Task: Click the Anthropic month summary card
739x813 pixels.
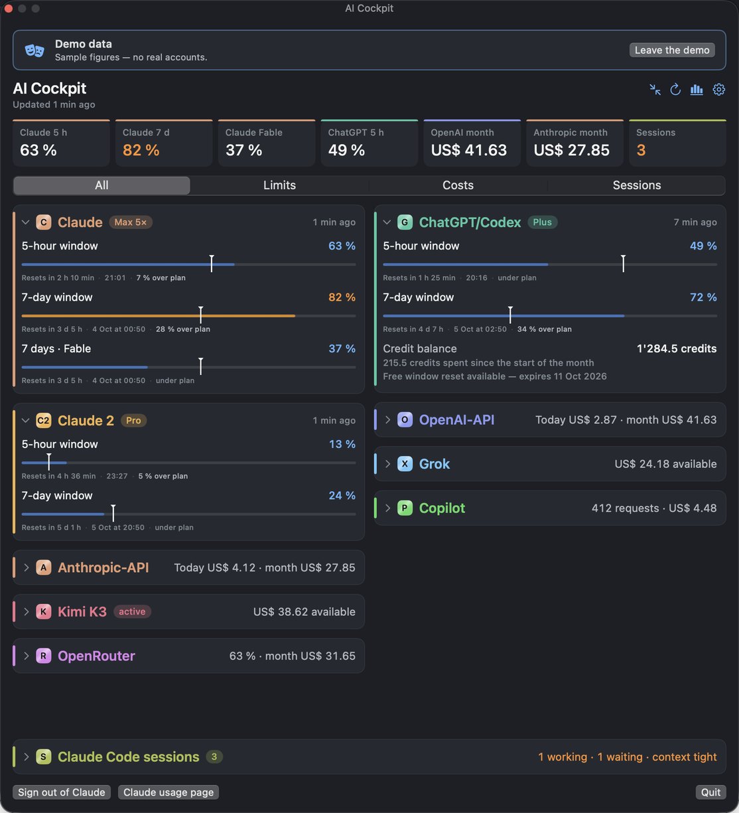Action: click(575, 143)
